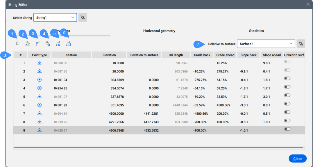Pick string in drawing using arrow button
The width and height of the screenshot is (313, 167).
pyautogui.click(x=83, y=18)
